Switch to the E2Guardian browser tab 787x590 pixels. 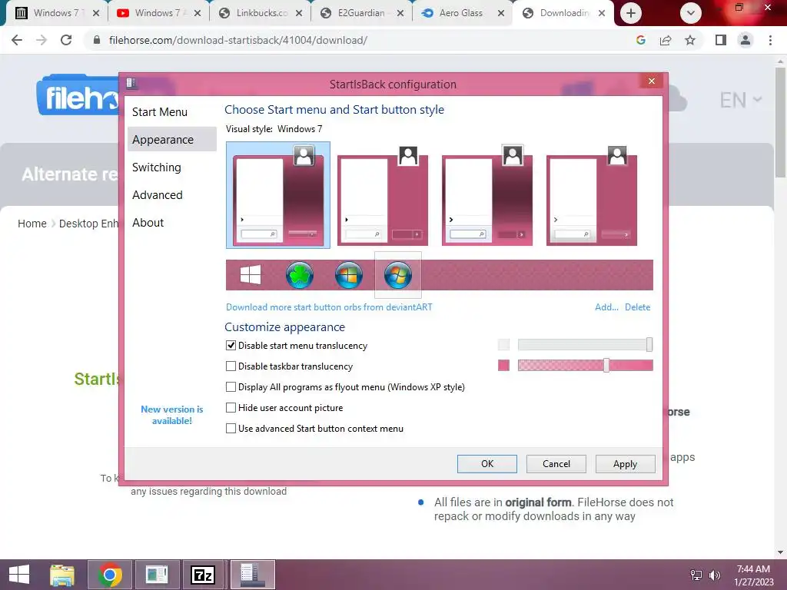pos(361,13)
